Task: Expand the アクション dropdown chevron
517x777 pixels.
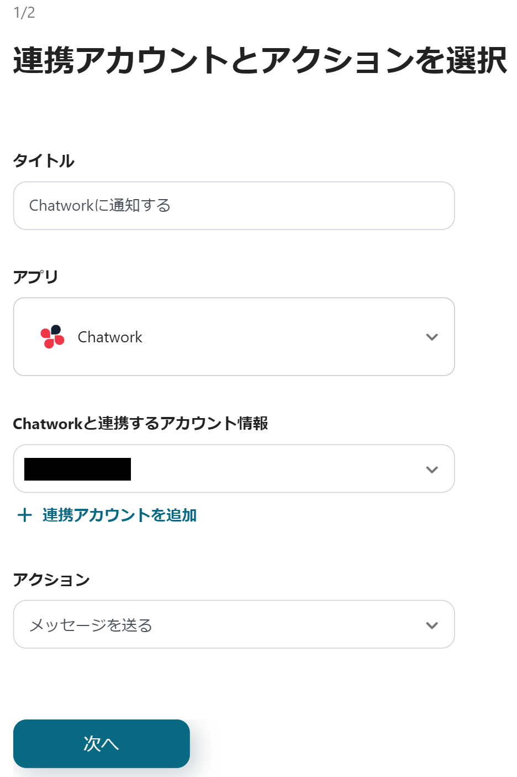Action: (432, 625)
